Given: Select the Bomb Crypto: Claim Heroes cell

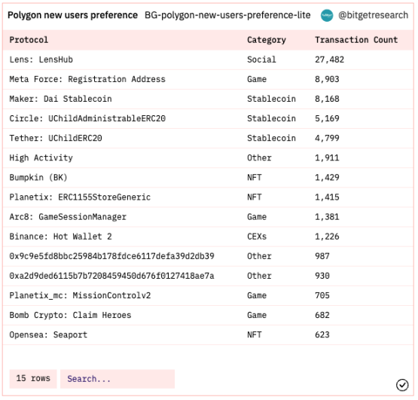Looking at the screenshot, I should [x=70, y=316].
